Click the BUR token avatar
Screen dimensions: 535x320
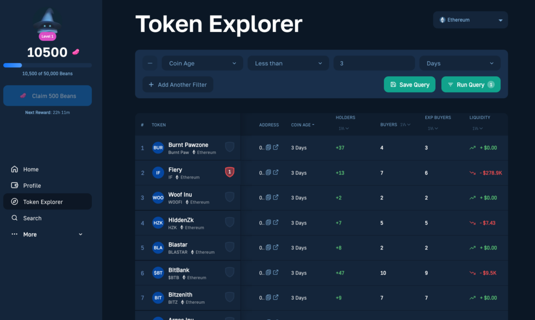tap(158, 148)
